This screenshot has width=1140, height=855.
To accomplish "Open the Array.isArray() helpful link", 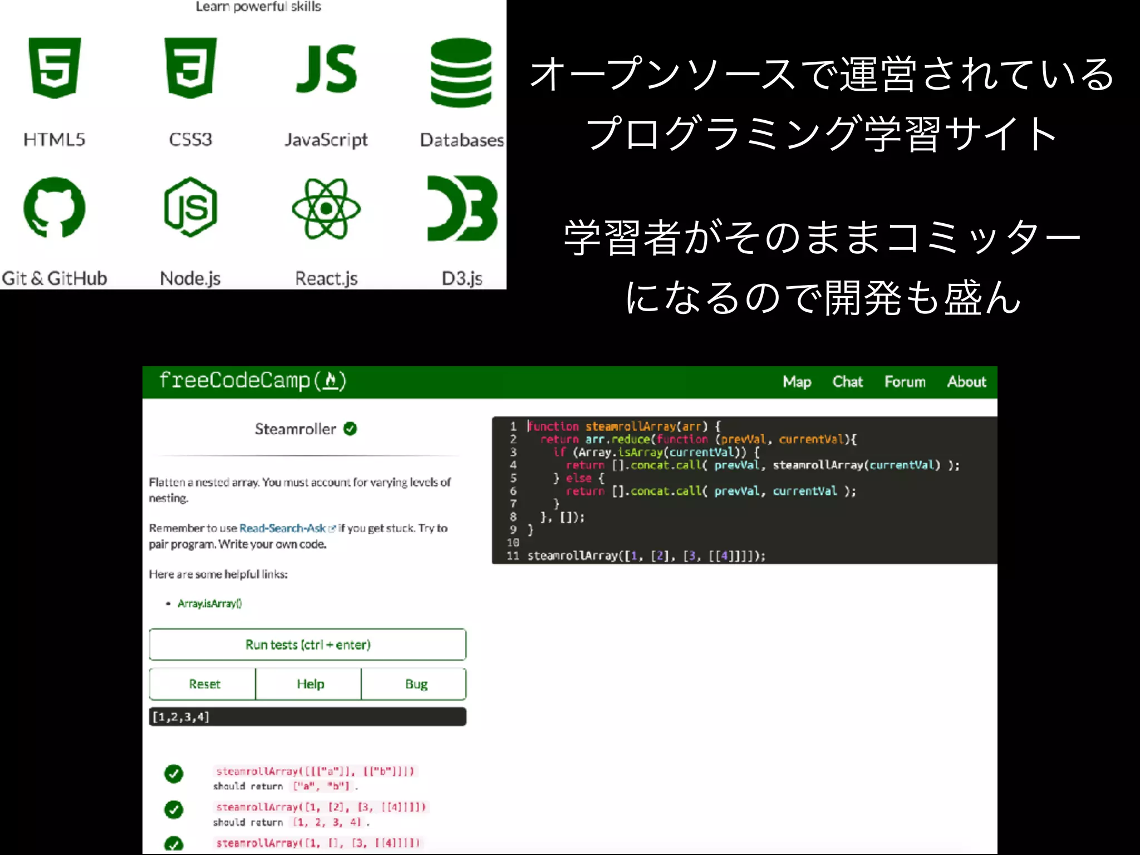I will click(x=210, y=603).
